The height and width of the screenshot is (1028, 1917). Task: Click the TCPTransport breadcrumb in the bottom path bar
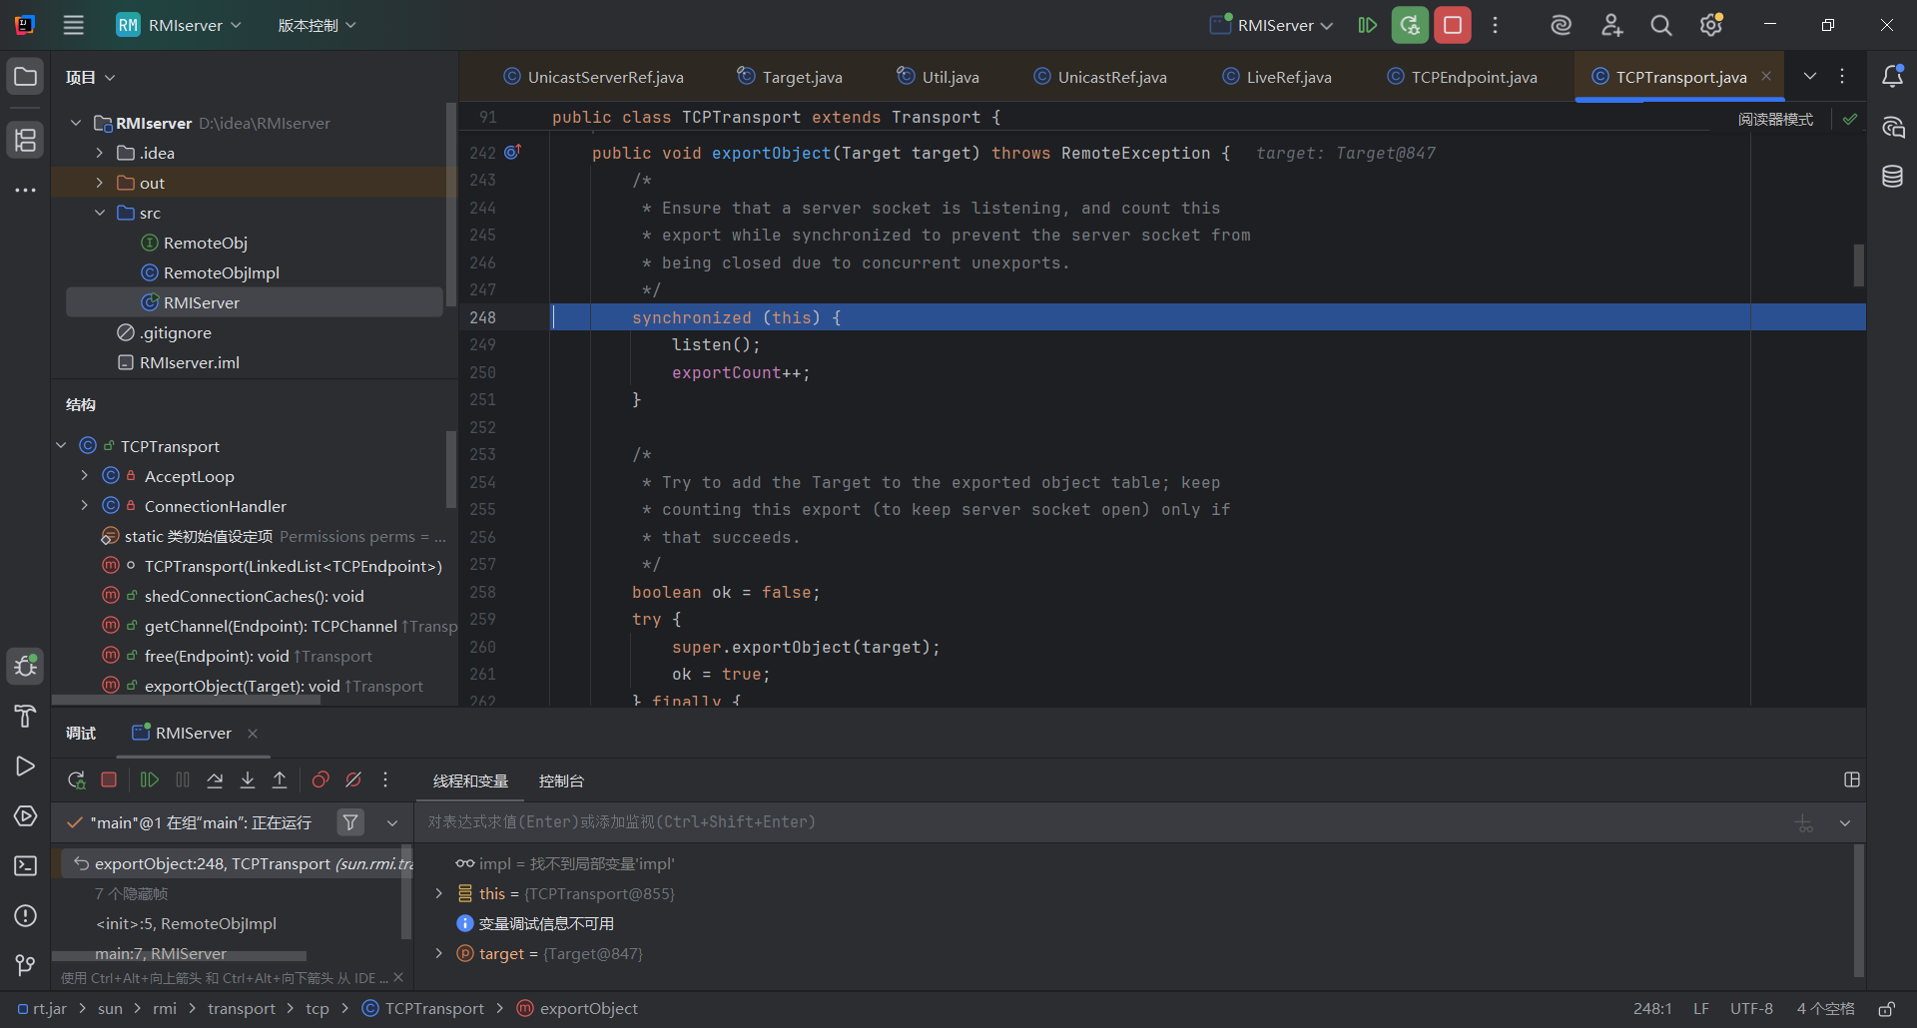click(434, 1009)
